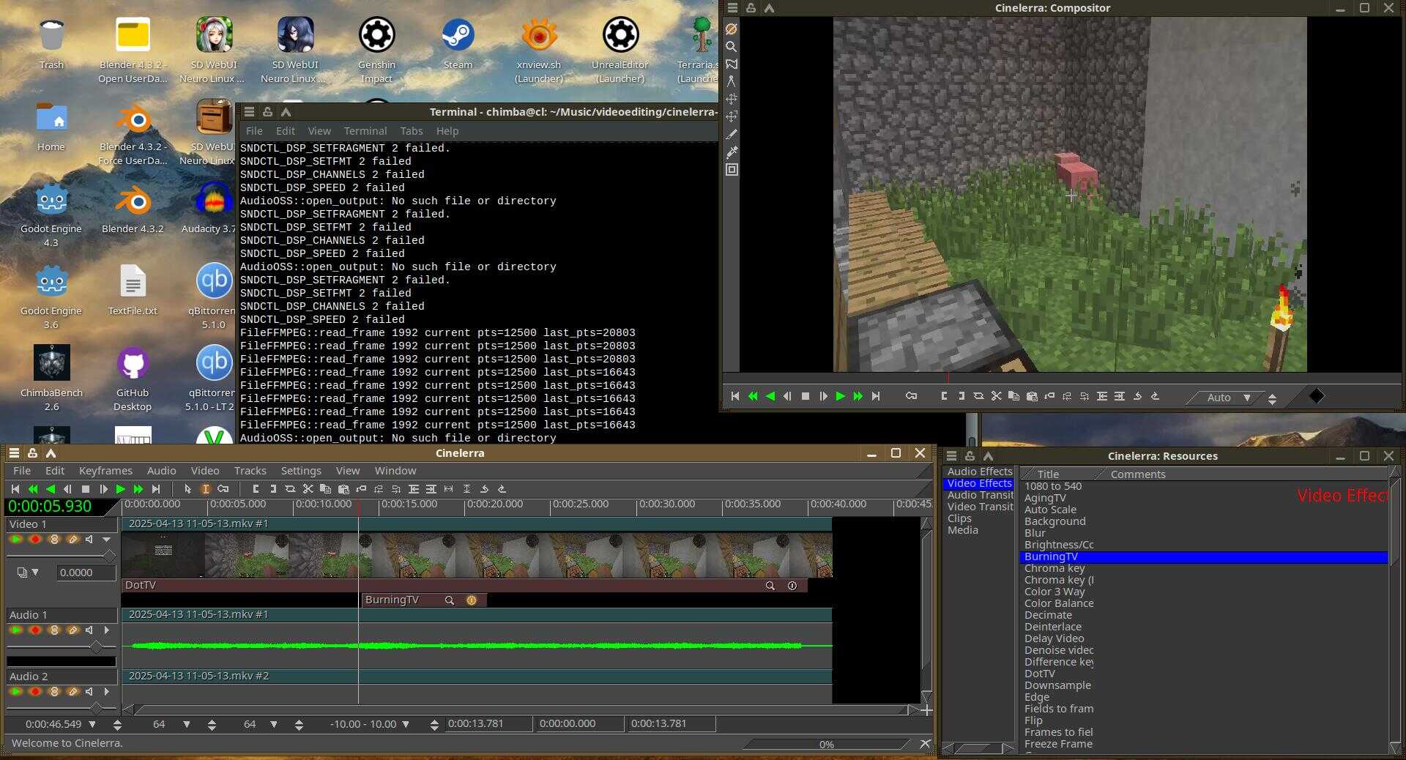Select Audio Effects in Resources panel

pos(979,472)
